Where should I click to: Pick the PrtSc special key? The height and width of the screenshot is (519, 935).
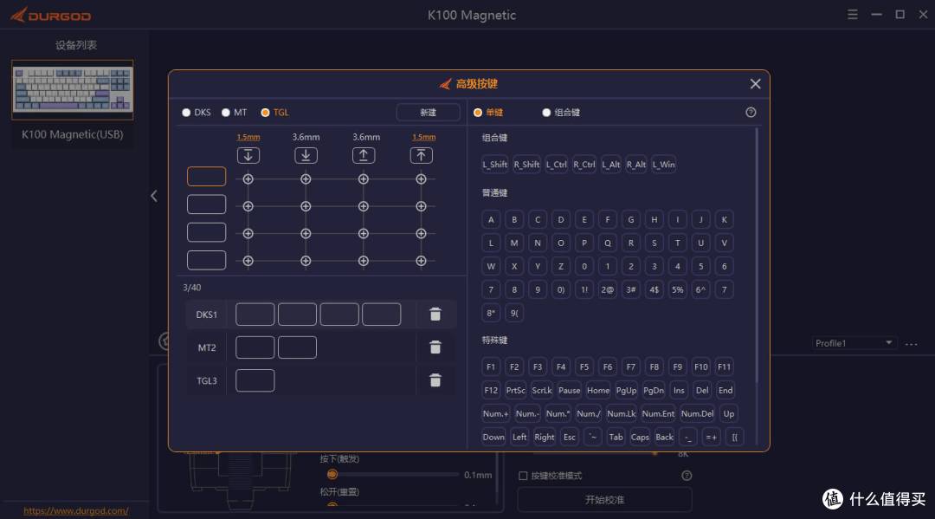tap(515, 390)
